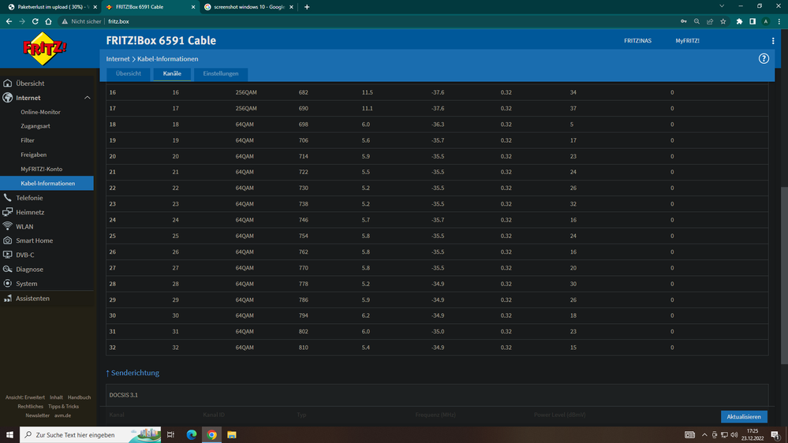The height and width of the screenshot is (443, 788).
Task: Switch to the Einstellungen tab
Action: coord(221,74)
